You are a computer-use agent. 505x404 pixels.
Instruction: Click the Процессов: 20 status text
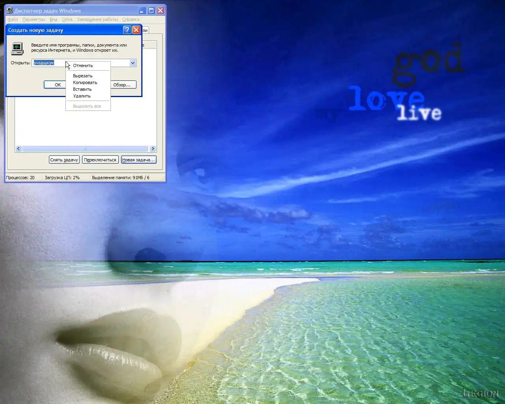point(21,178)
